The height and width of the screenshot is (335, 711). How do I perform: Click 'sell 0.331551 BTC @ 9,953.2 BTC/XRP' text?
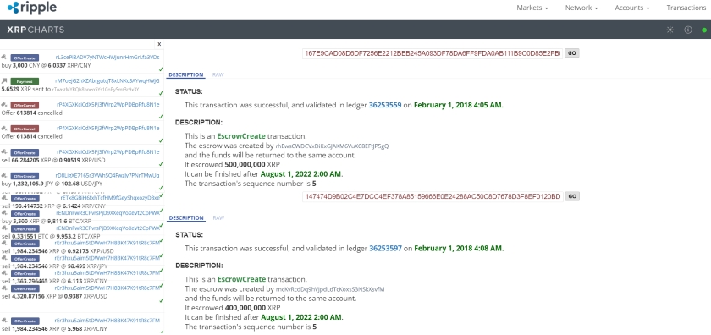52,237
